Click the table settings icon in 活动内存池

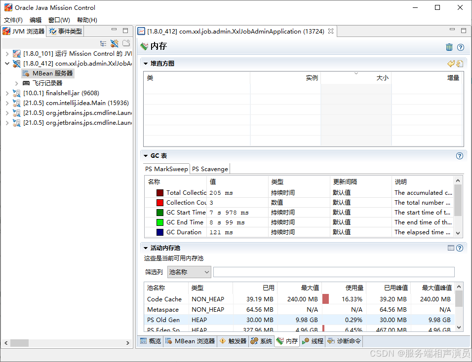(x=451, y=248)
